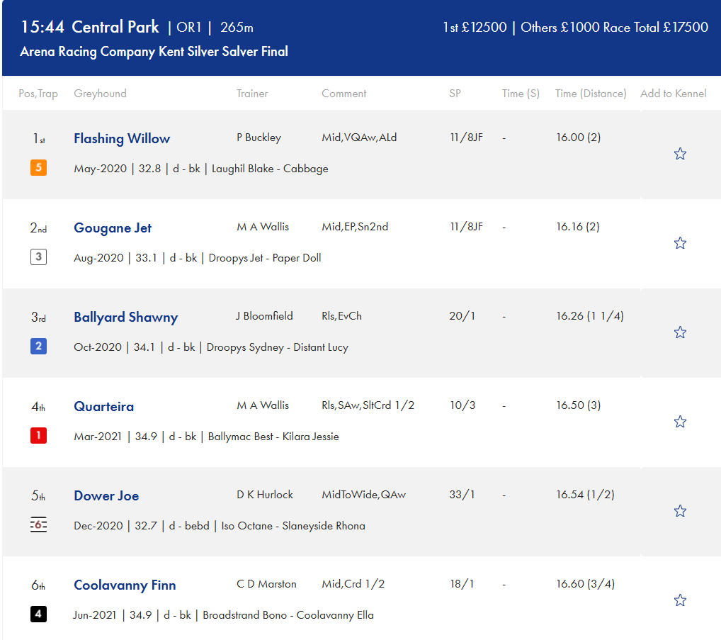Click blue trap 2 badge

tap(38, 347)
